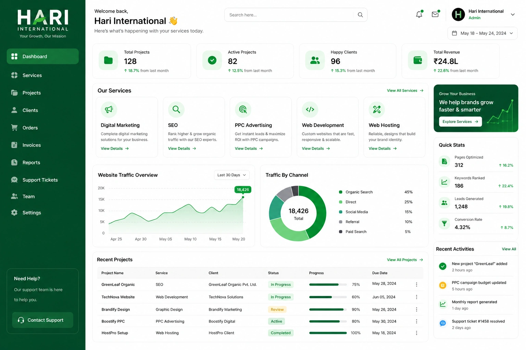The width and height of the screenshot is (526, 350).
Task: Expand the account profile dropdown chevron
Action: pos(513,14)
